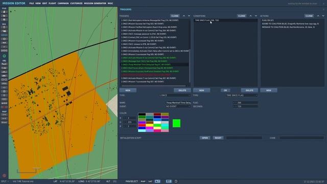Click CLONE in the Triggers column

(175, 16)
